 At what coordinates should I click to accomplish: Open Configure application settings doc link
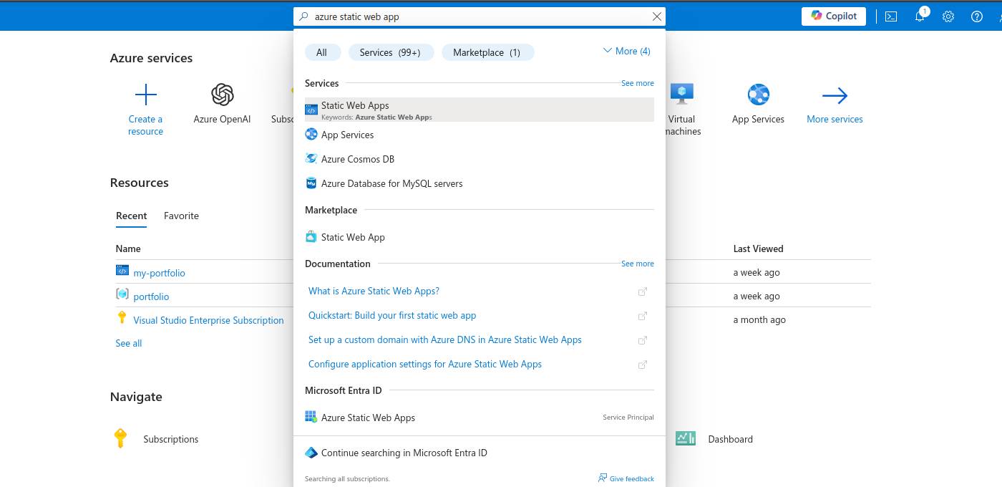pos(425,364)
